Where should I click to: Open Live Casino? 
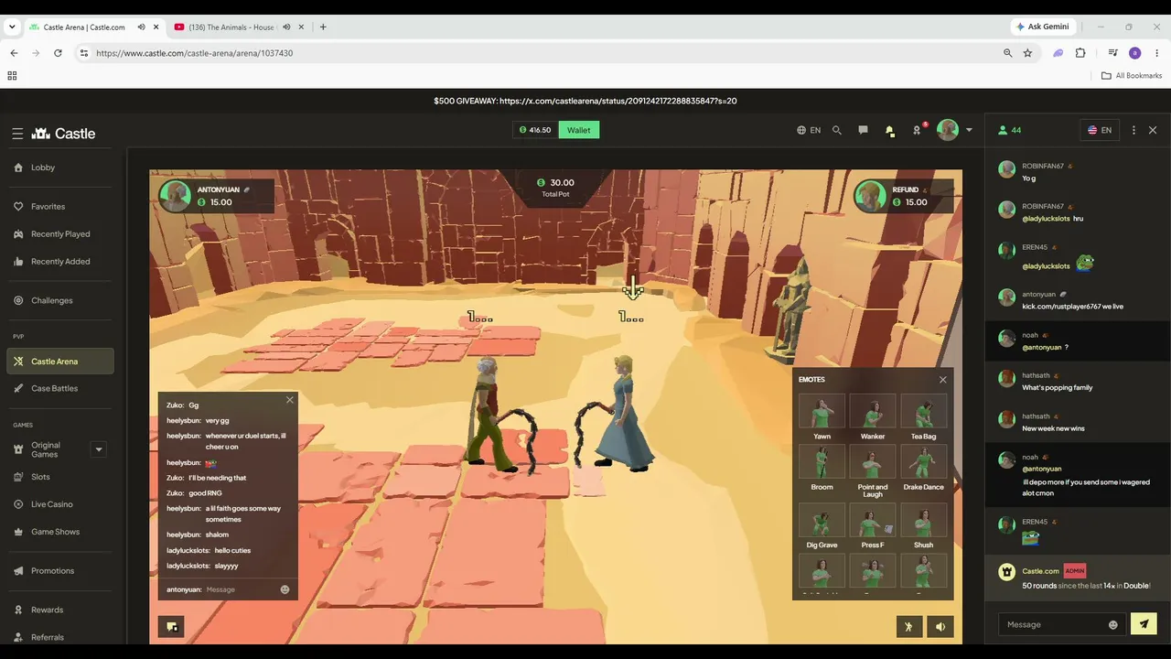click(x=59, y=504)
